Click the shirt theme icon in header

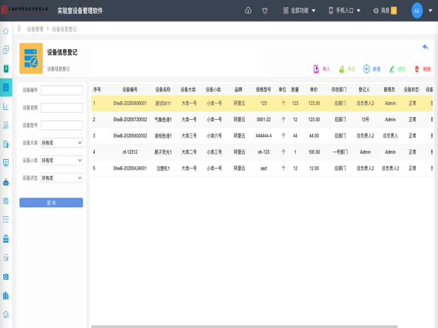265,10
